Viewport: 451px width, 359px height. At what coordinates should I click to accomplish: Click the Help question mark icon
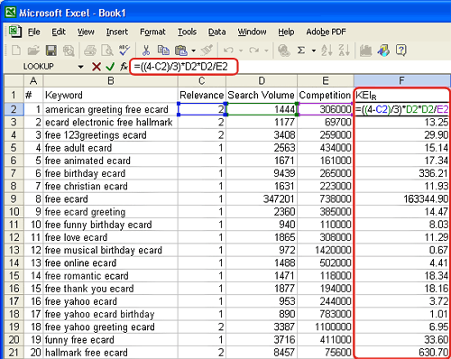pos(401,51)
